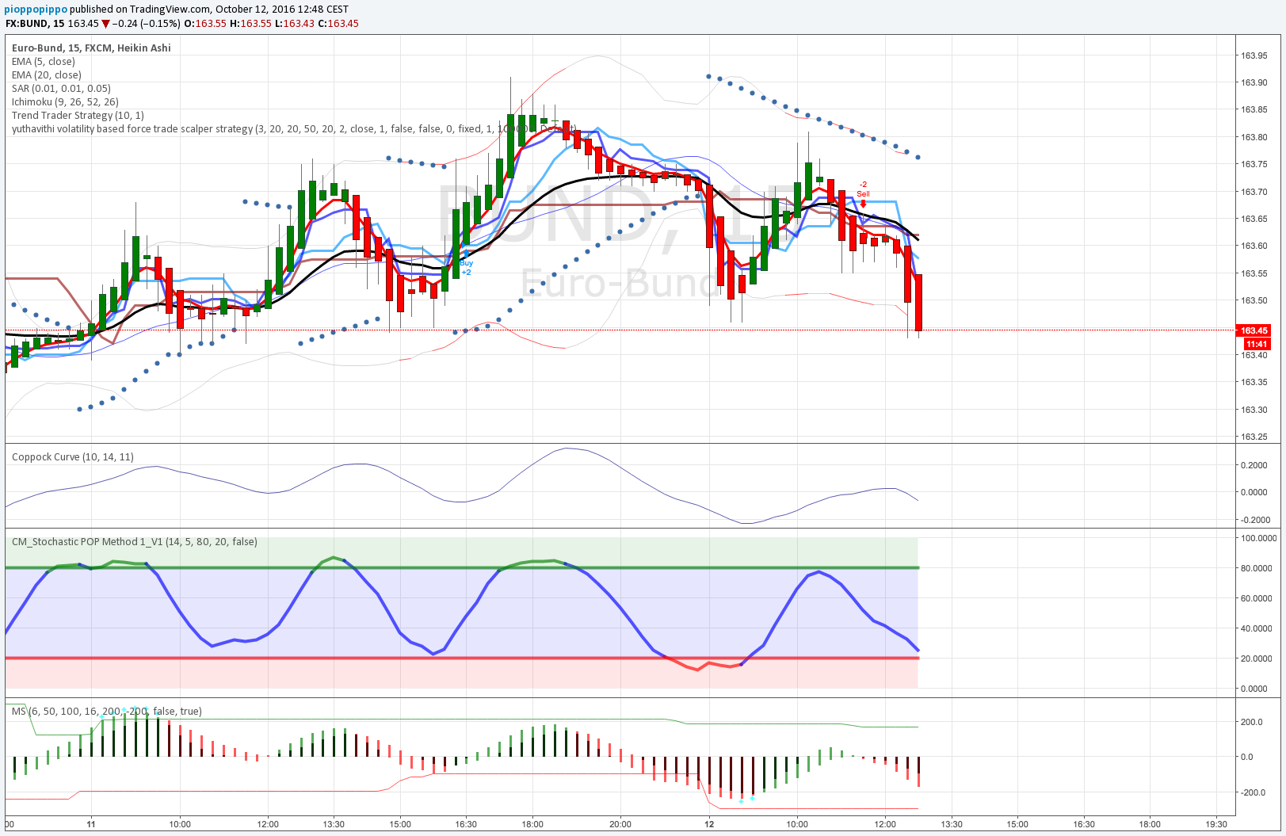Screen dimensions: 1286x836
Task: Select the Coppock Curve pane title
Action: point(73,457)
